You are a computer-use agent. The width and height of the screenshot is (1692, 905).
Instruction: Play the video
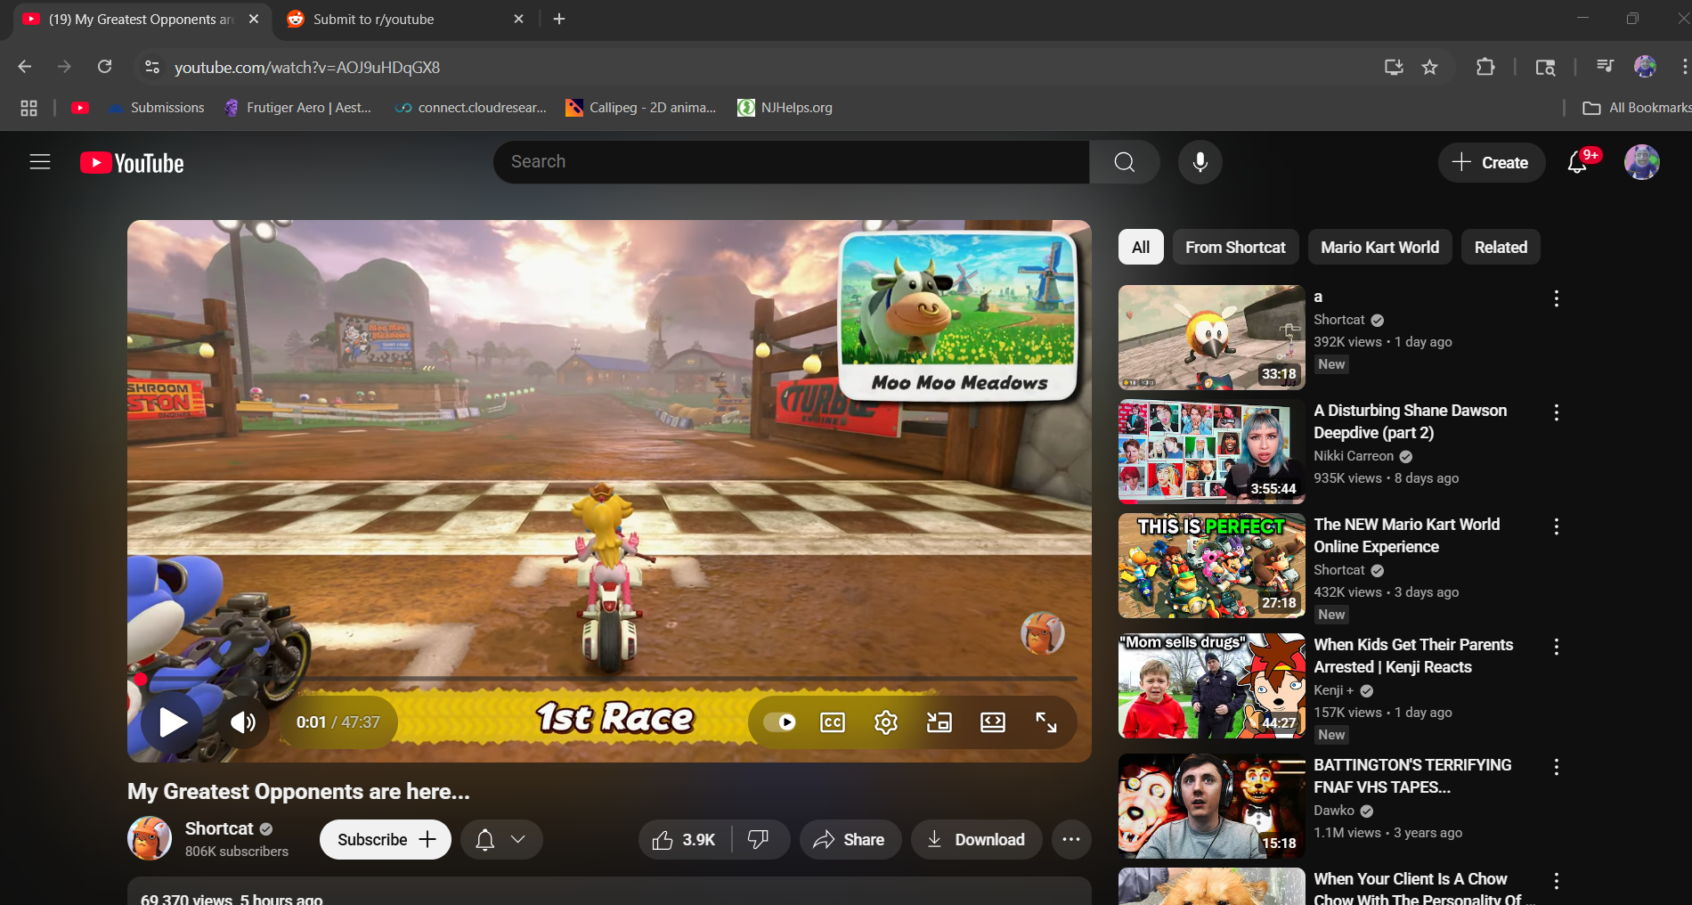(173, 722)
